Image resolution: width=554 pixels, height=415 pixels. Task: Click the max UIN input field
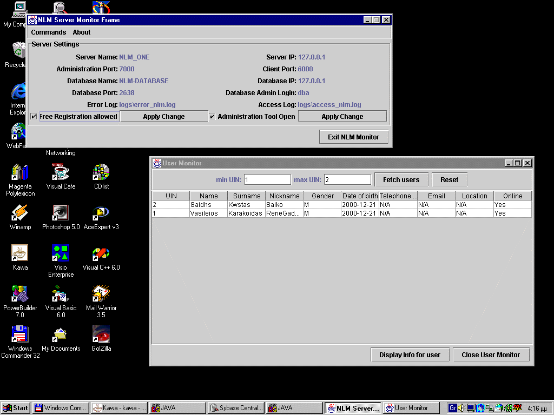[x=348, y=179]
